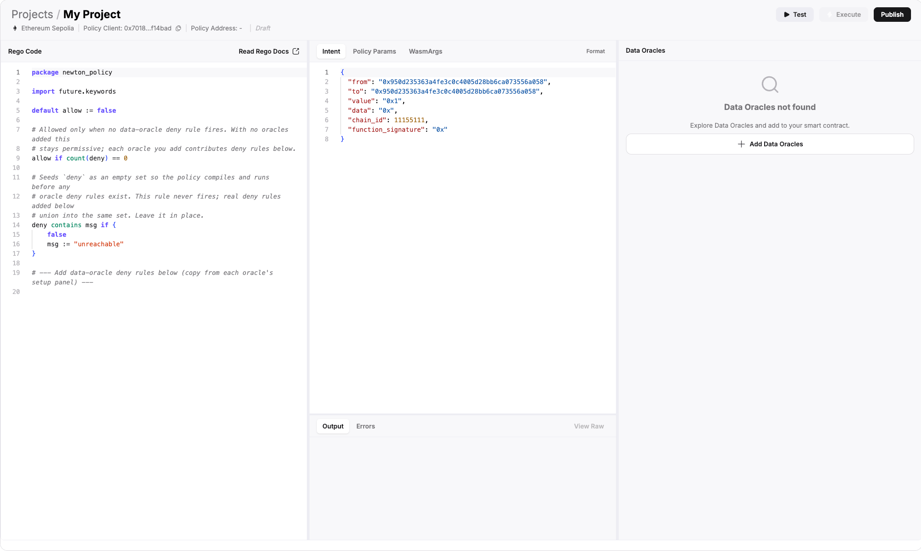This screenshot has height=553, width=921.
Task: Click the 'default allow := false' line
Action: point(74,110)
